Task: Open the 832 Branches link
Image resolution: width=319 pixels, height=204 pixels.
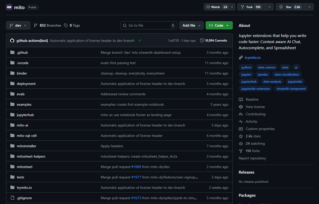Action: [47, 25]
